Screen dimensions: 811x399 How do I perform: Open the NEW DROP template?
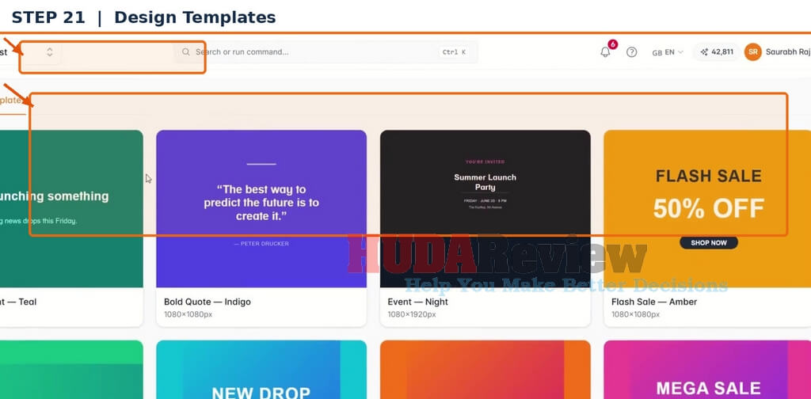coord(261,370)
